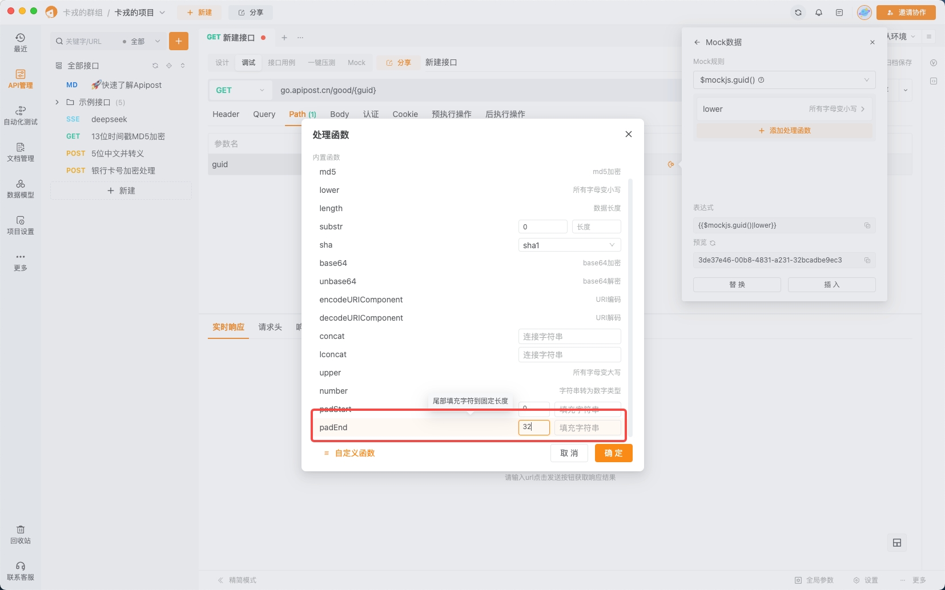Open 自定义函数 custom function link
945x590 pixels.
pos(349,453)
